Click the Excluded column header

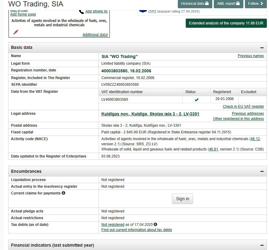pos(249,92)
